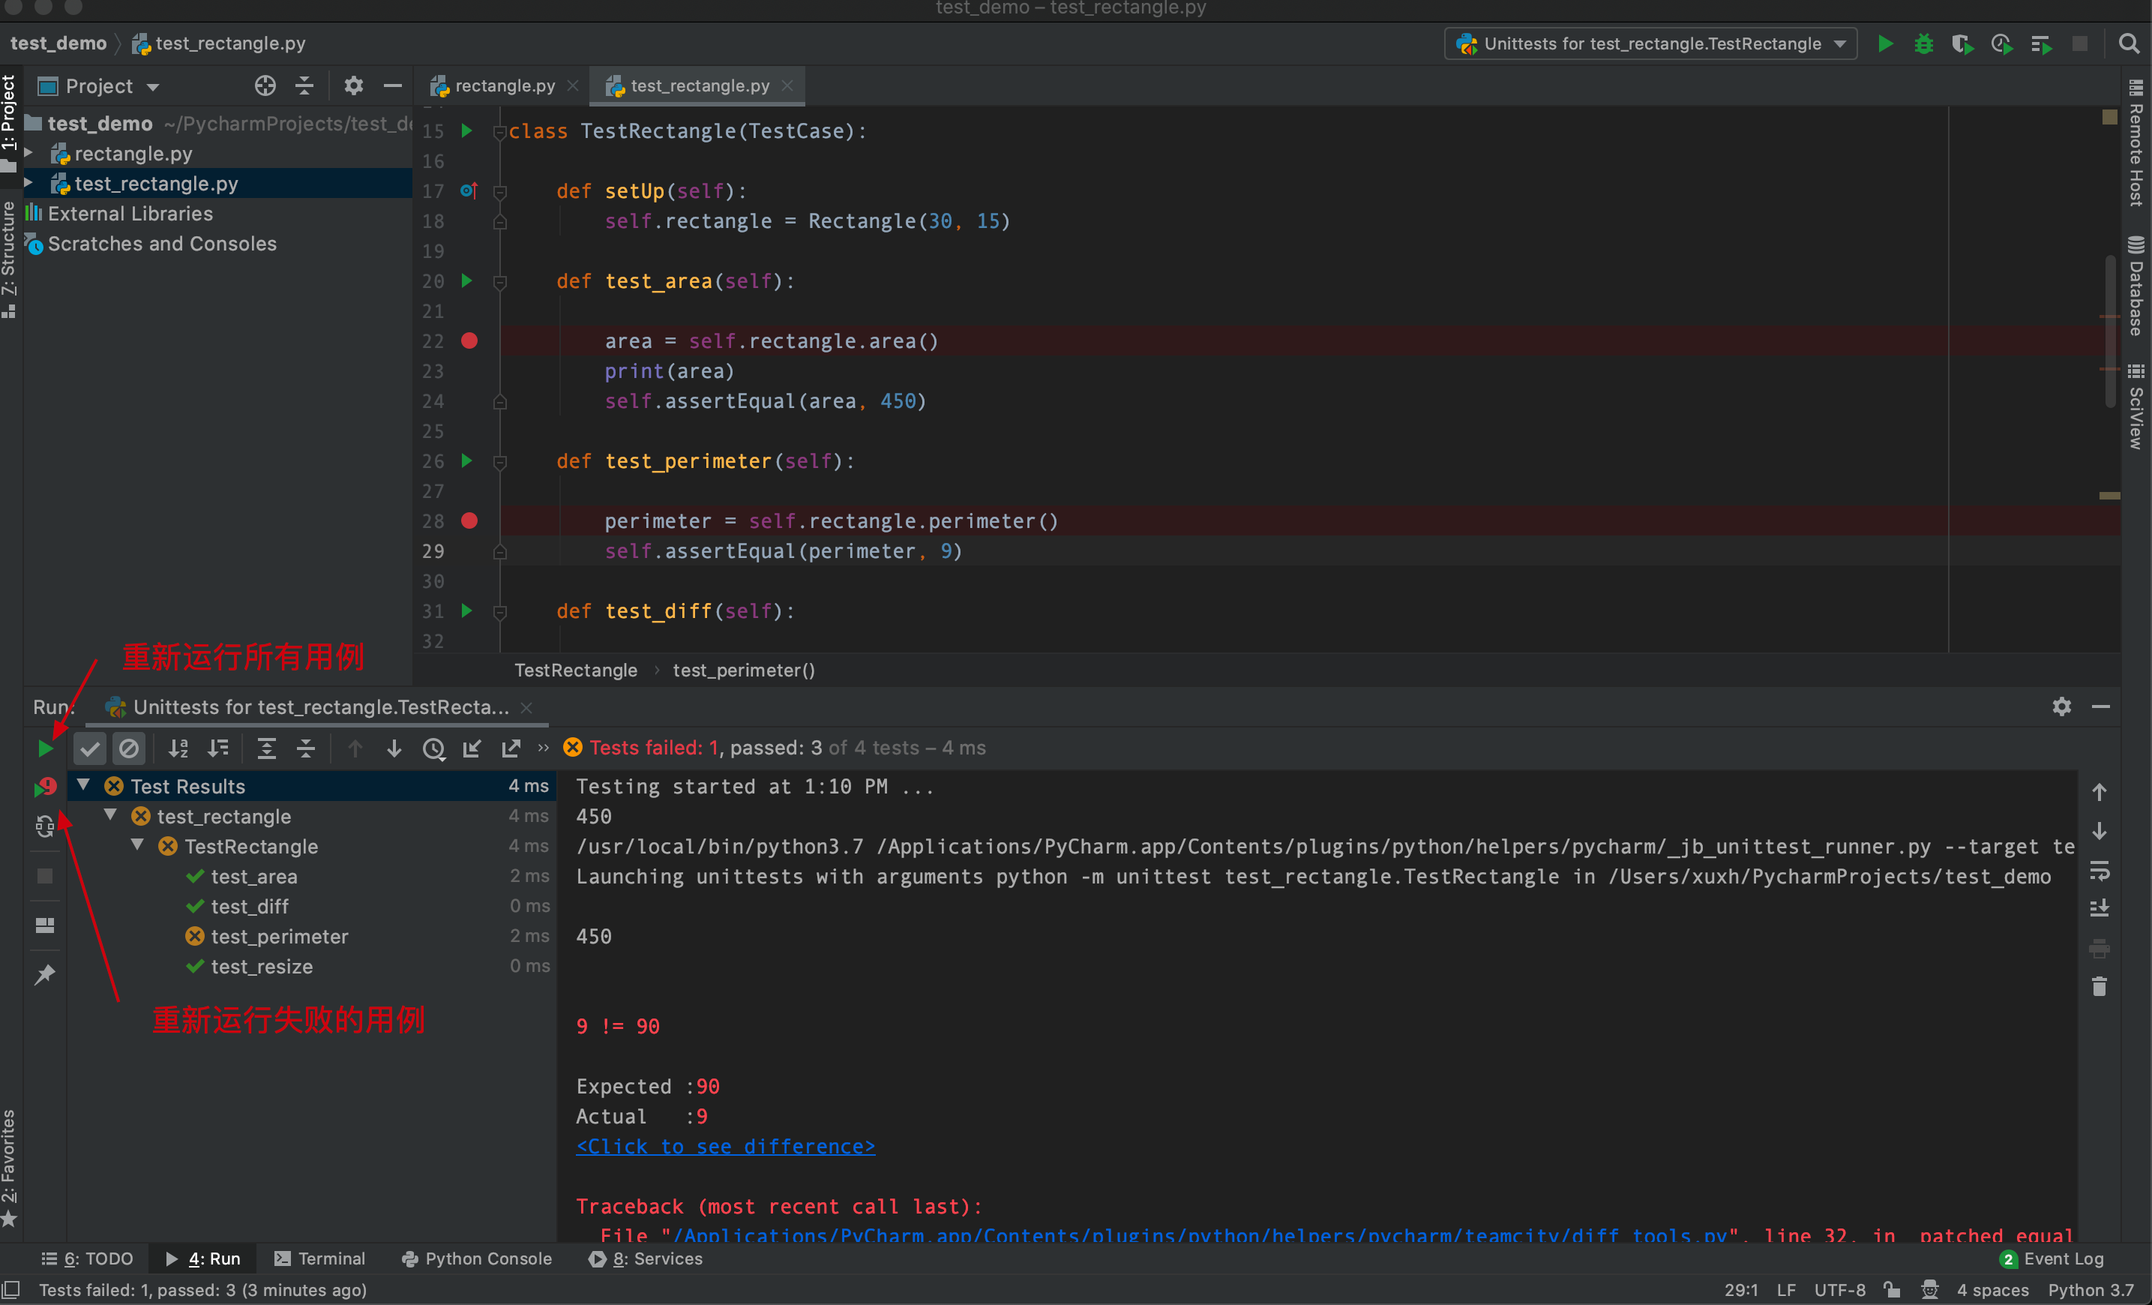Expand rectangle.py in Project tree
Screen dimensions: 2152x1305
[x=28, y=153]
